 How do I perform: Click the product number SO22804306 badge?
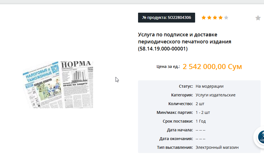(x=166, y=17)
